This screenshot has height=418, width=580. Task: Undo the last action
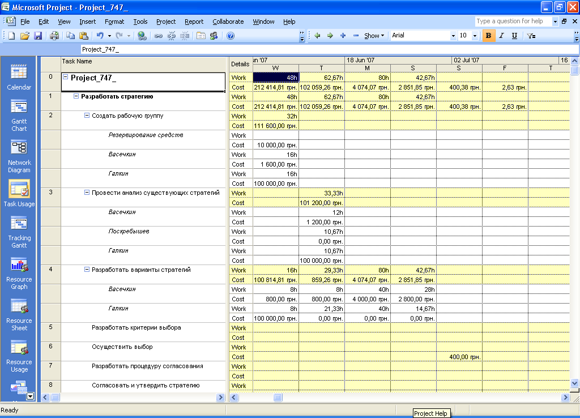(x=100, y=36)
